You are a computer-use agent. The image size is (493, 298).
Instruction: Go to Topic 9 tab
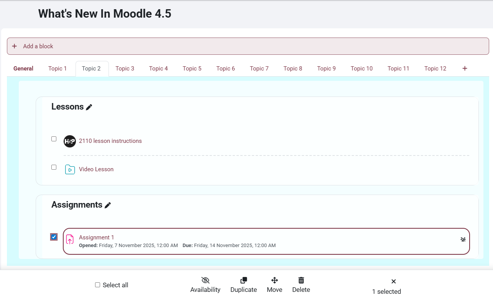point(327,69)
